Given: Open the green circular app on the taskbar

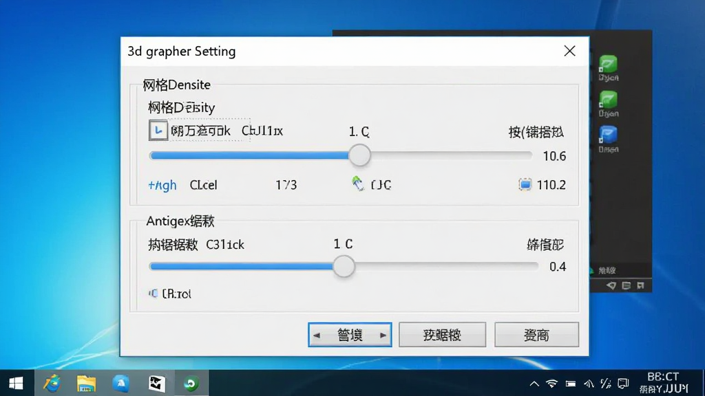Looking at the screenshot, I should point(191,383).
